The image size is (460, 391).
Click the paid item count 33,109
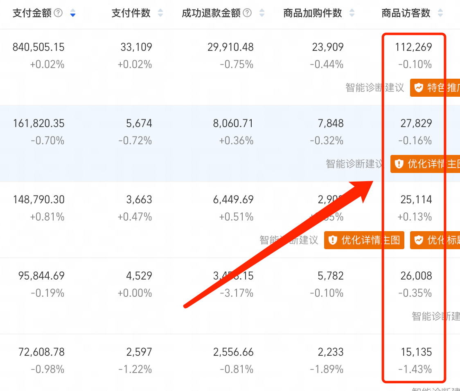pos(136,47)
